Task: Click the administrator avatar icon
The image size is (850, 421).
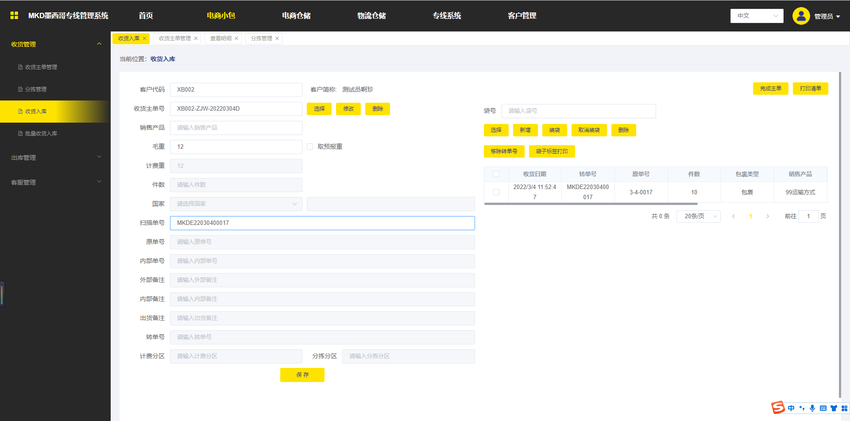Action: [x=801, y=16]
